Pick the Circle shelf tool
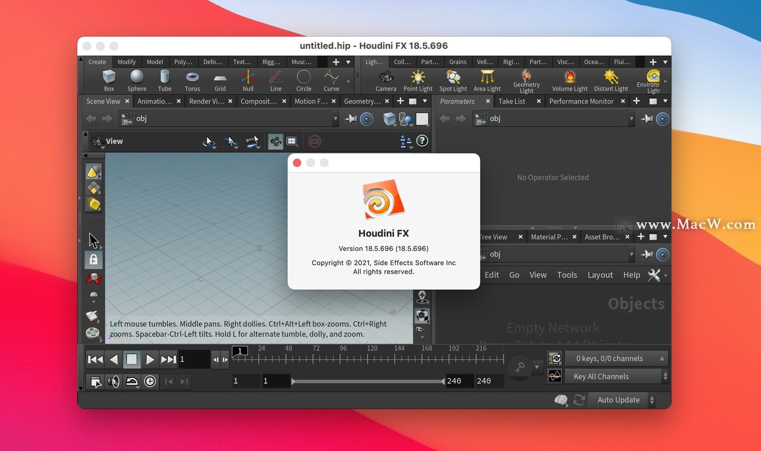Viewport: 761px width, 451px height. tap(304, 81)
